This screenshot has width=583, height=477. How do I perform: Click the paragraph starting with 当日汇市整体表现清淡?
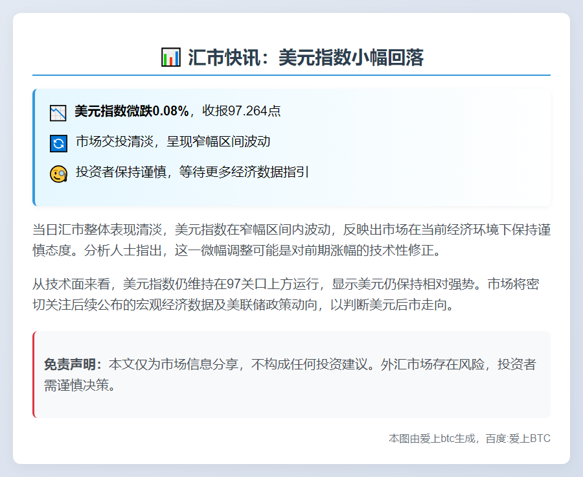[x=291, y=239]
